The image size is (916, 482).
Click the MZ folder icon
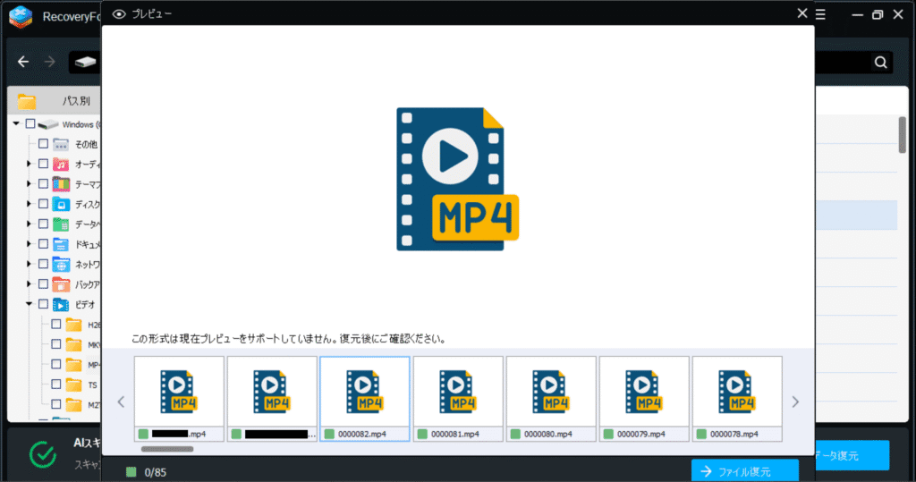coord(73,404)
